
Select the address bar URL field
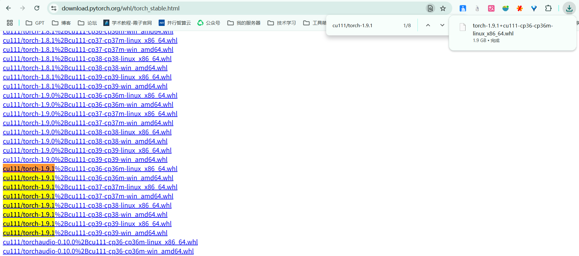240,9
